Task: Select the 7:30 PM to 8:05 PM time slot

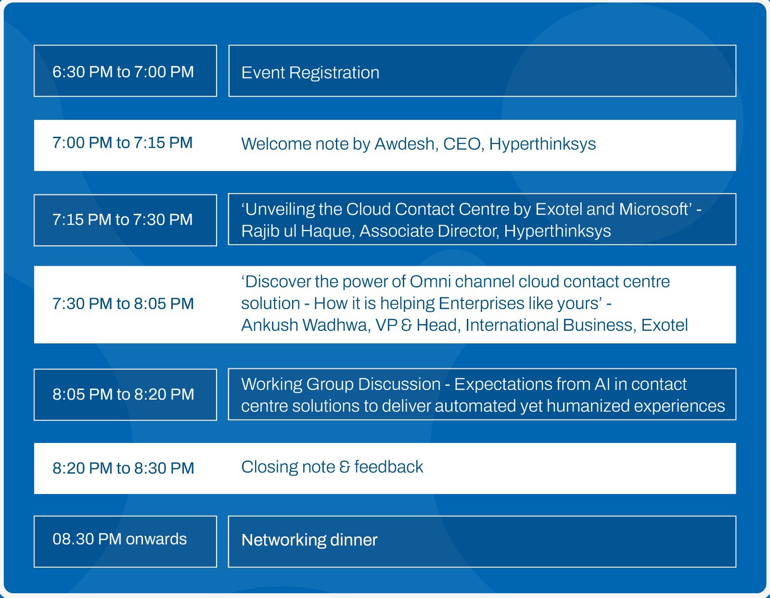Action: (123, 303)
